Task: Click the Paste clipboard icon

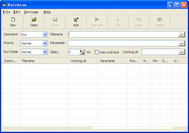Action: point(159,20)
